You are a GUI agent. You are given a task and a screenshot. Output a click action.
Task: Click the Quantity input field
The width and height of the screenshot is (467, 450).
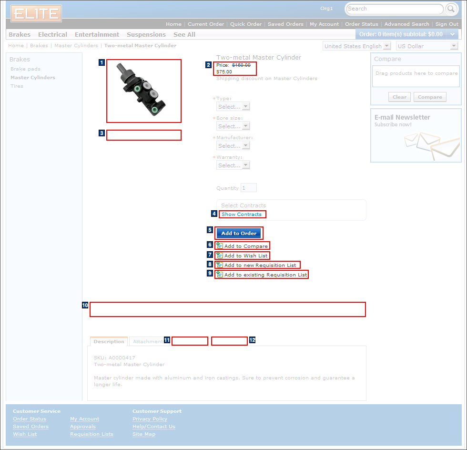[248, 188]
